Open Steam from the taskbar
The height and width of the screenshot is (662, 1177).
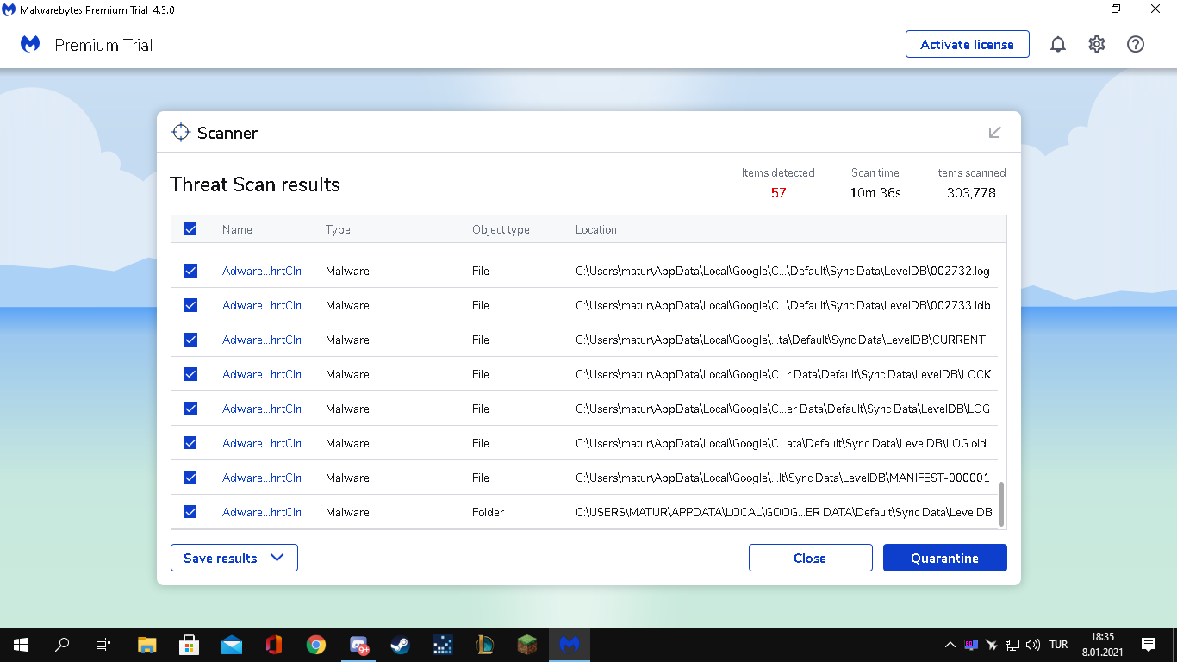click(401, 645)
